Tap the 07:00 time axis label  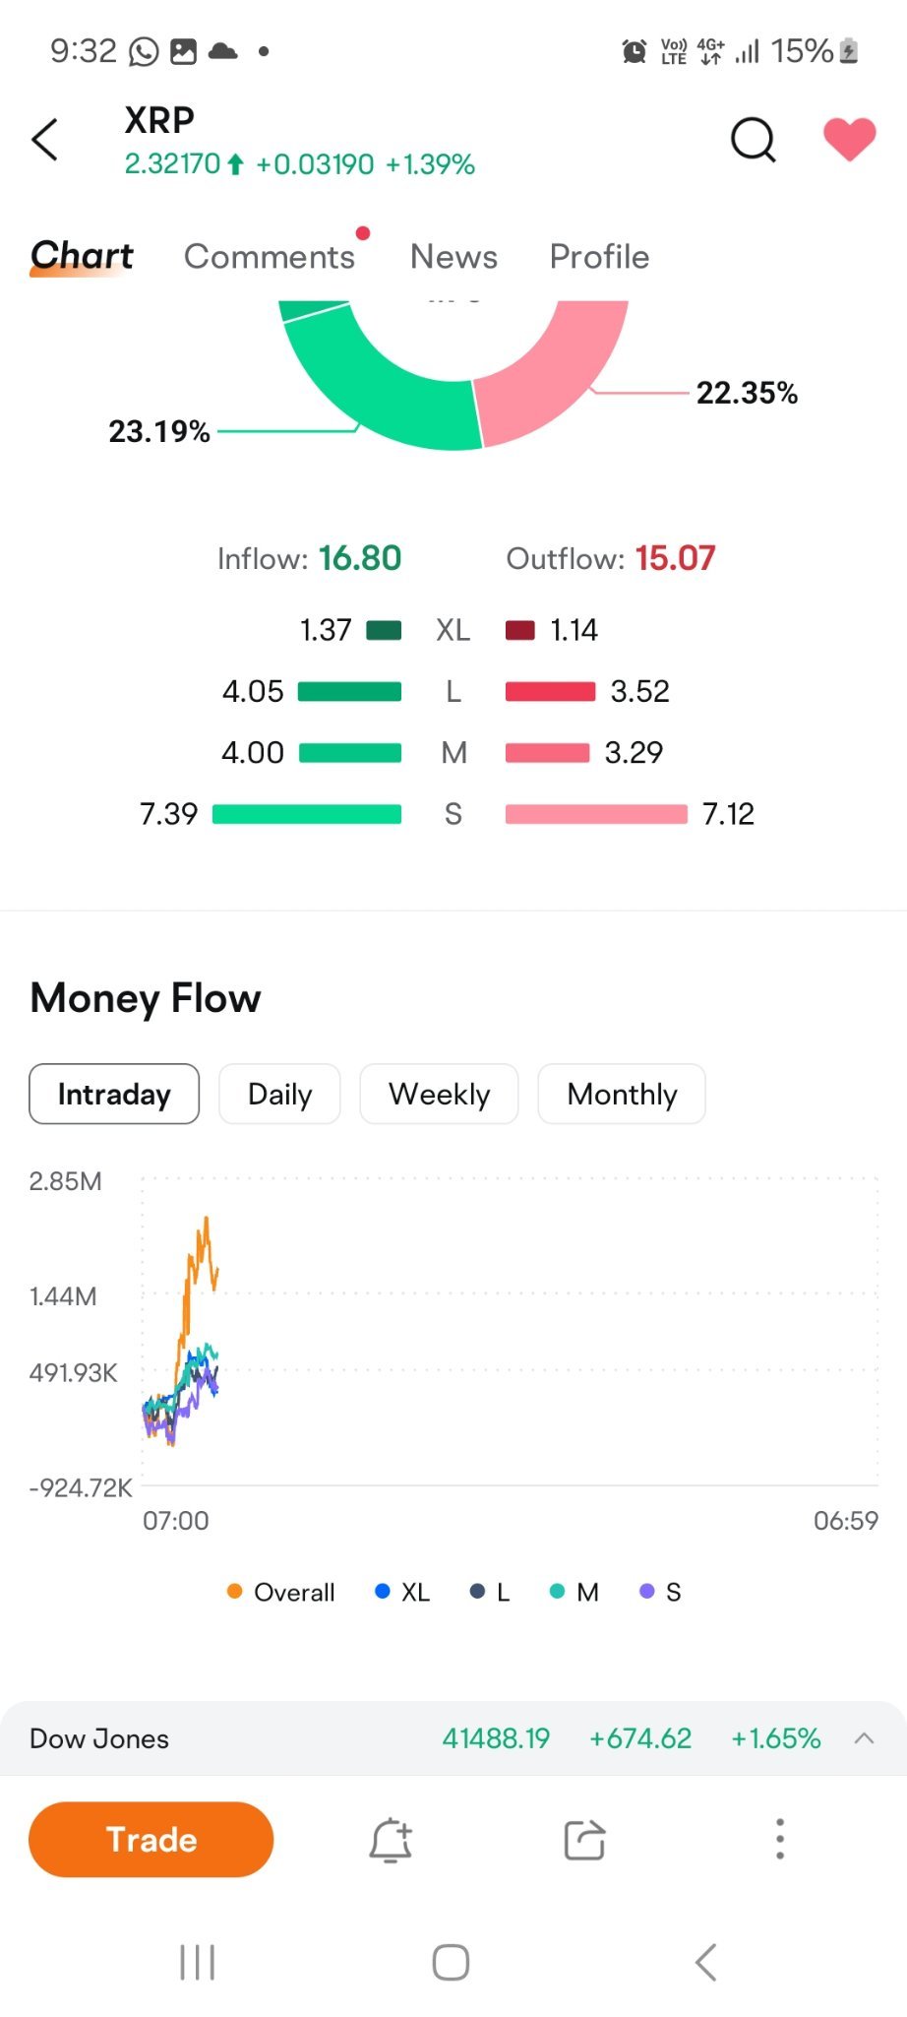(x=176, y=1521)
